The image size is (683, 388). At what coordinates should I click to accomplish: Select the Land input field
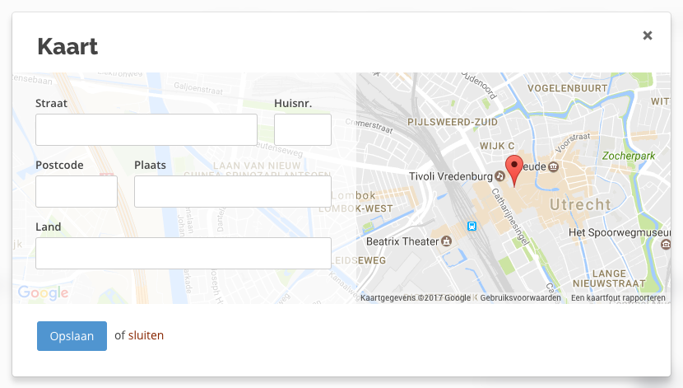point(184,253)
